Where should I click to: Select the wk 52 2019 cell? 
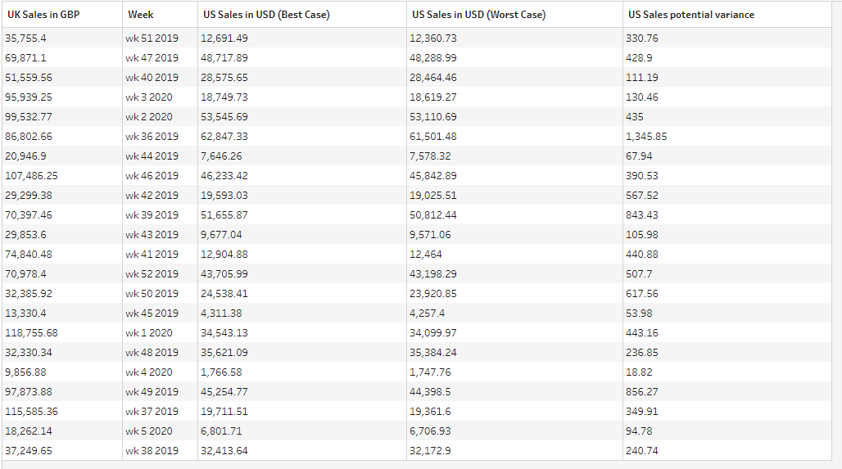click(152, 274)
